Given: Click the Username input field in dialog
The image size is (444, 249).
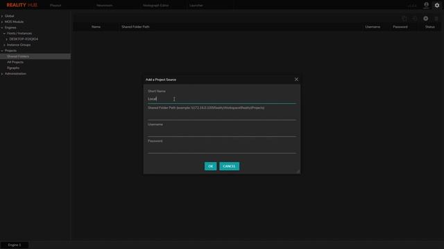Looking at the screenshot, I should [x=222, y=132].
